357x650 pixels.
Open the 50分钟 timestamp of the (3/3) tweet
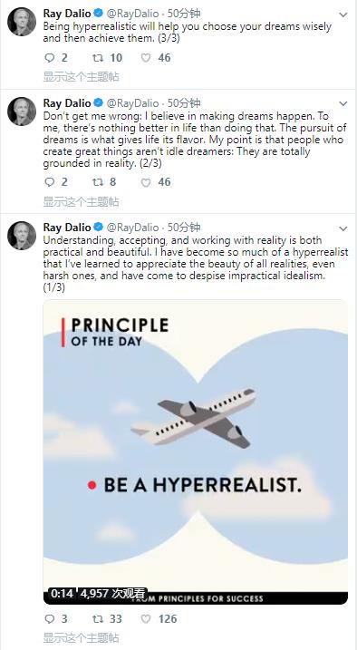coord(184,14)
